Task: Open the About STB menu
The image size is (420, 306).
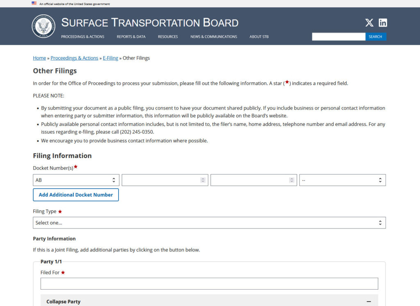Action: [x=259, y=37]
